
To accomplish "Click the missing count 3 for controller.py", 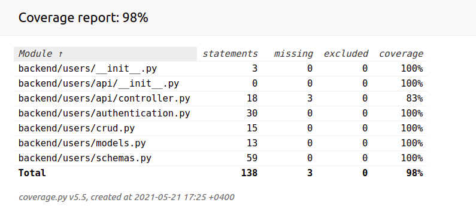I will click(310, 99).
